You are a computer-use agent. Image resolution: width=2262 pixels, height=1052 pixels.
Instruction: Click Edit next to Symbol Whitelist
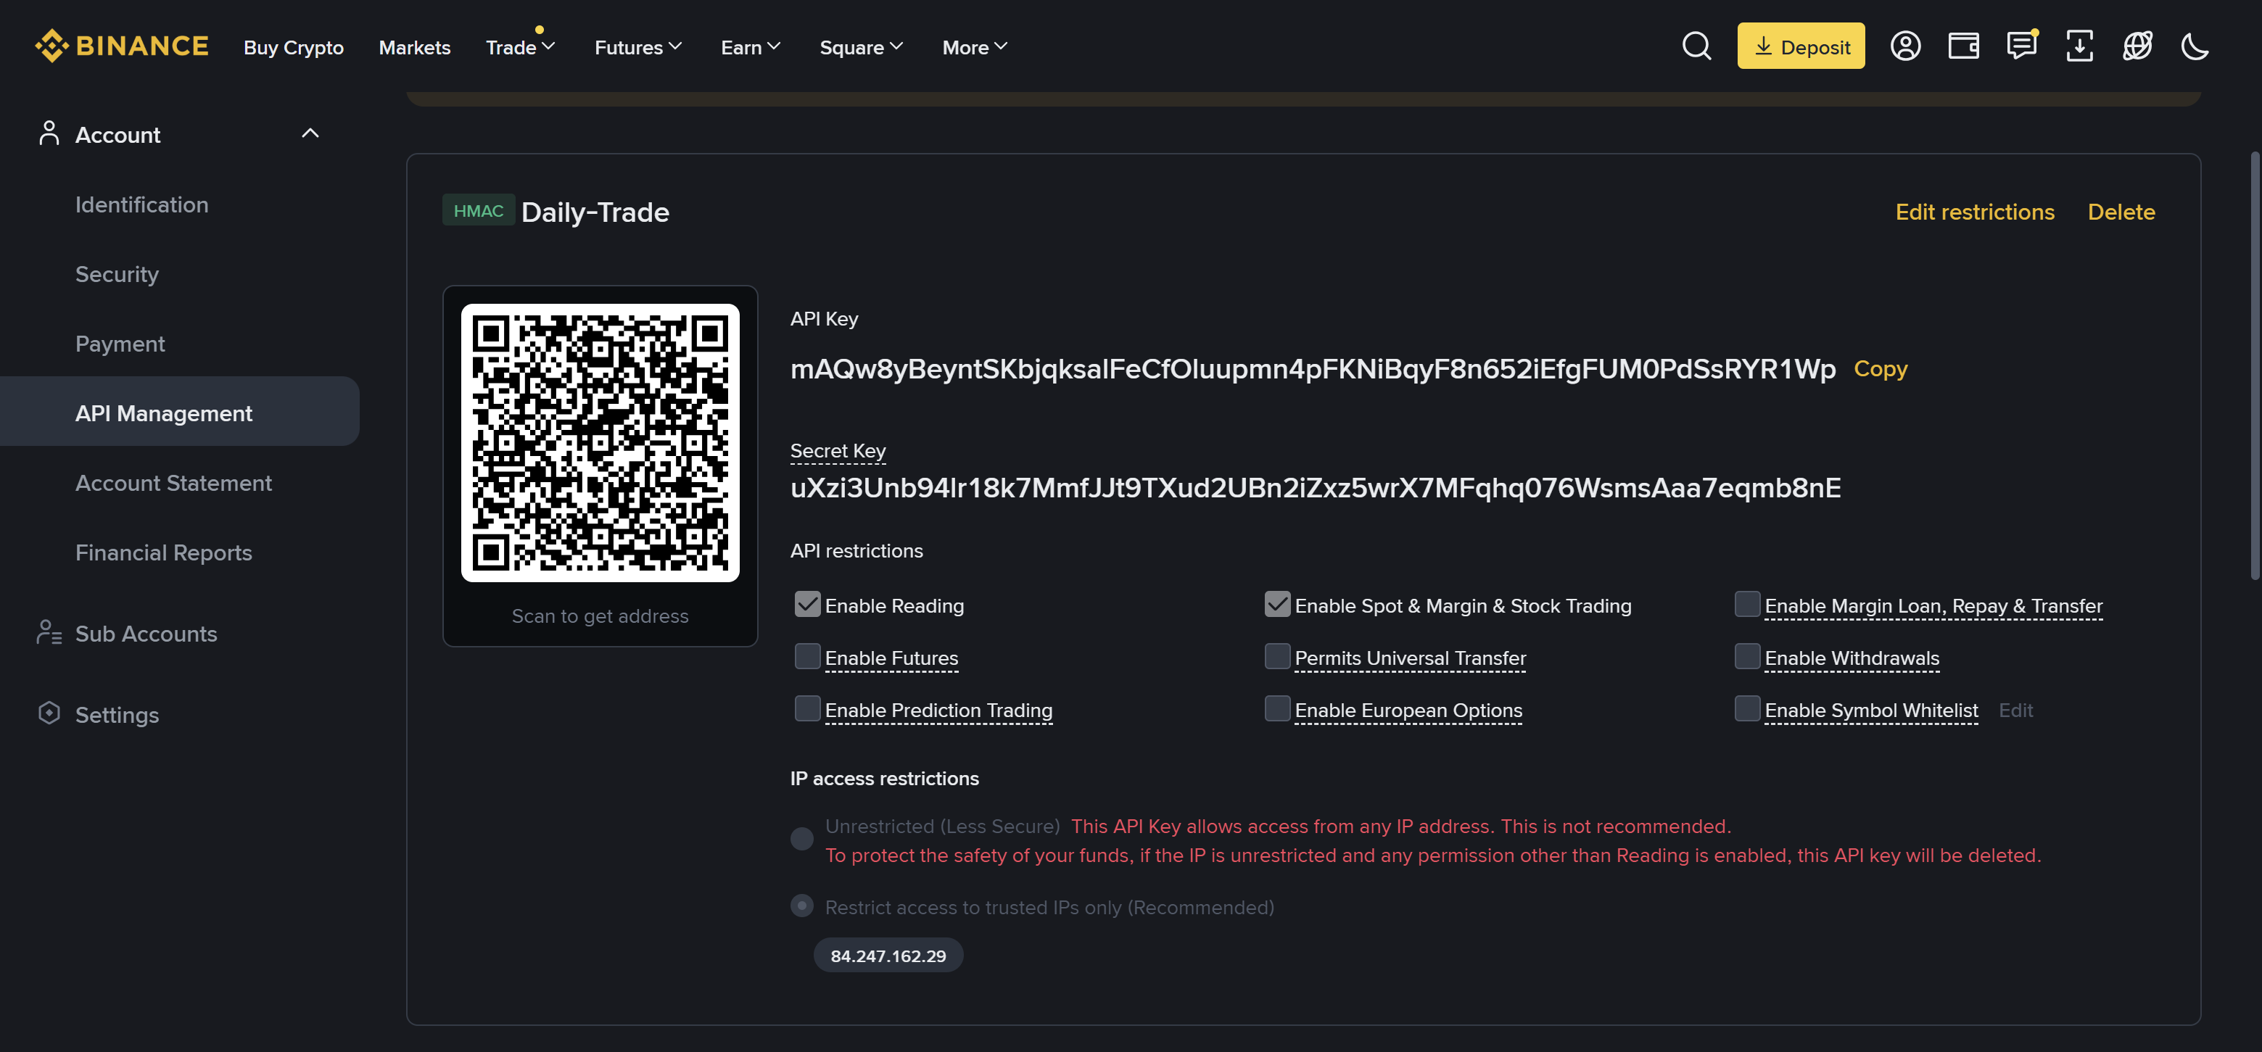(x=2015, y=710)
